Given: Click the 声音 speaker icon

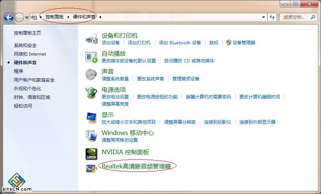Looking at the screenshot, I should [91, 75].
